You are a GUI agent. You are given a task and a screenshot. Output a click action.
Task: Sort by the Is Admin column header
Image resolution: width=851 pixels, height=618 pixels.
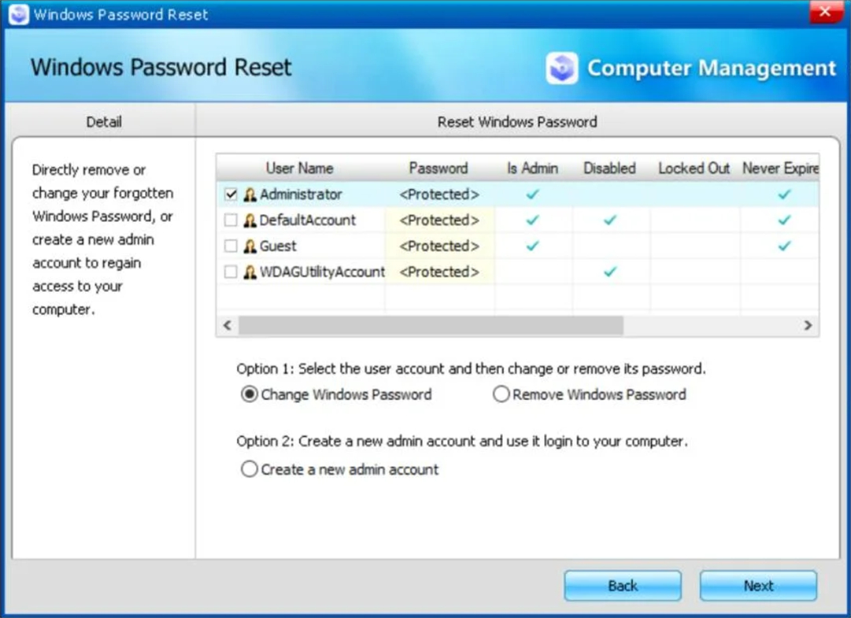(x=532, y=168)
